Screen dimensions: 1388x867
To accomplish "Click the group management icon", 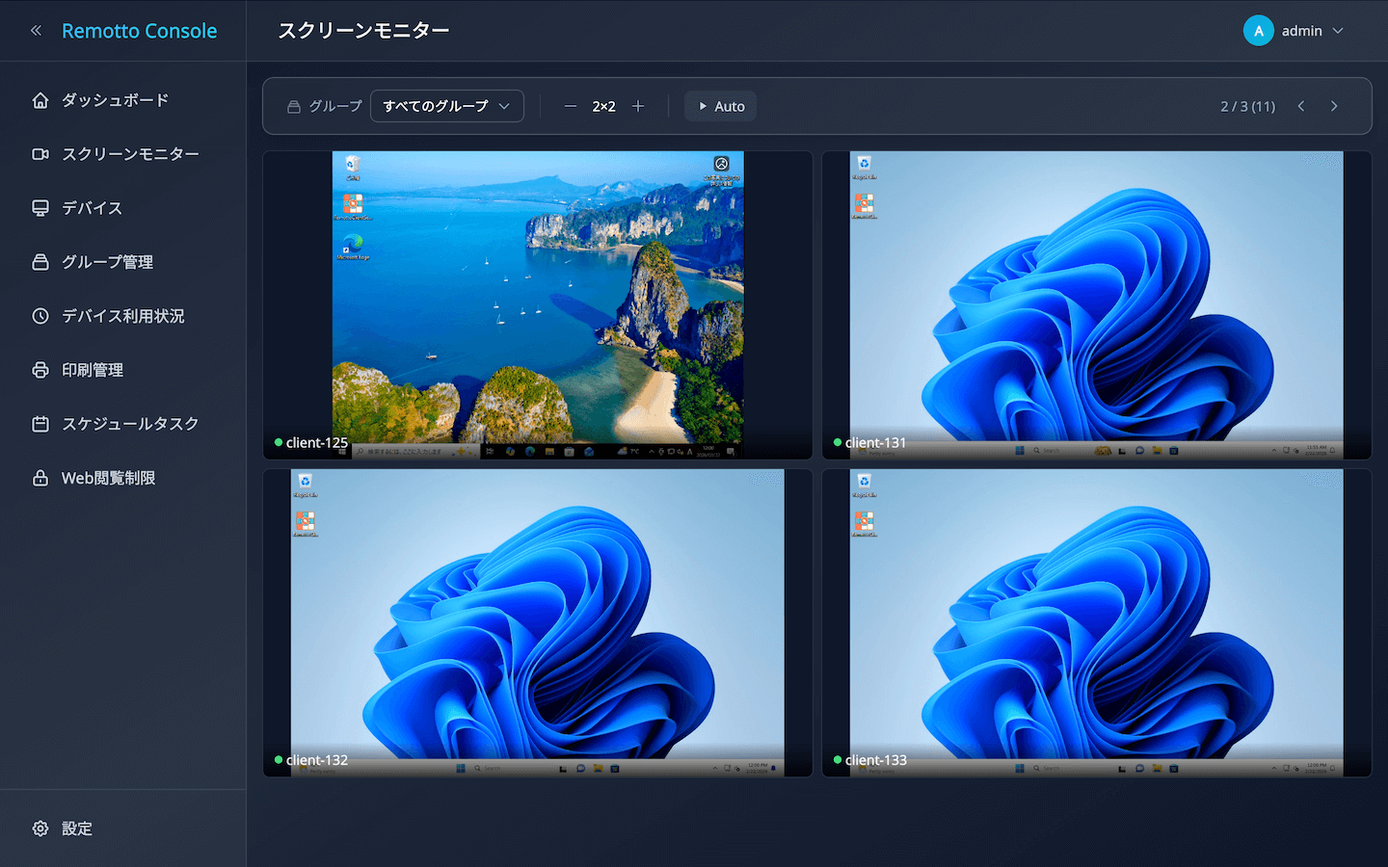I will (39, 261).
